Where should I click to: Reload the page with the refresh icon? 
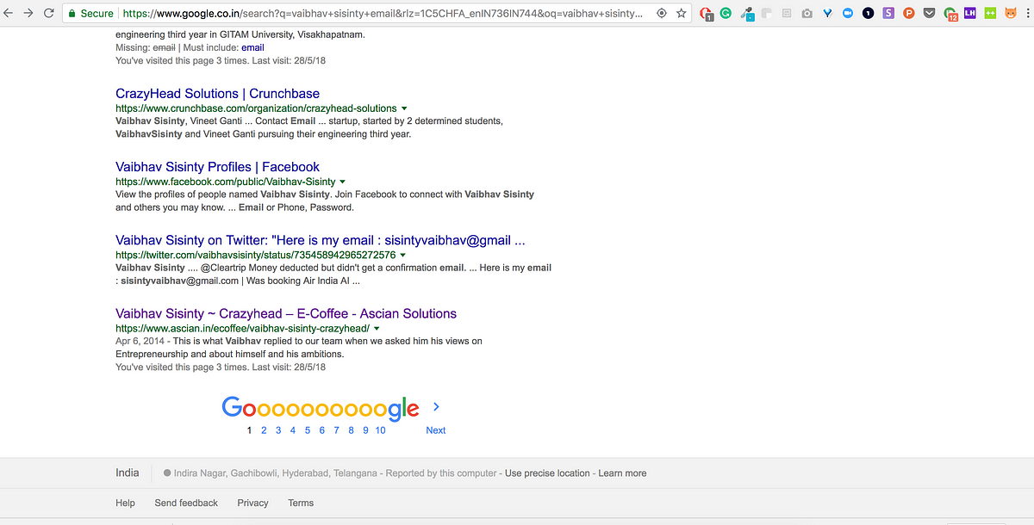[x=48, y=13]
